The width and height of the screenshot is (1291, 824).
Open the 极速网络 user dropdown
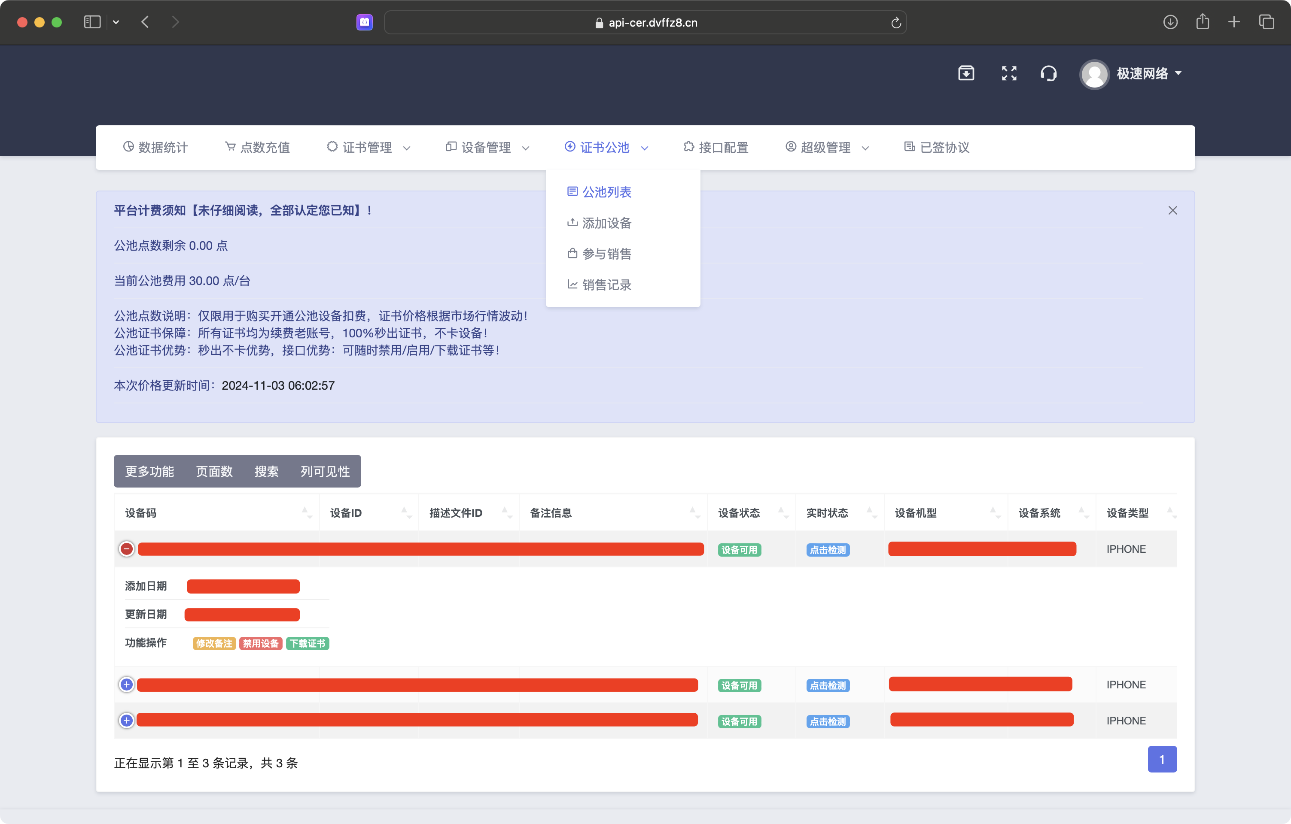(x=1149, y=73)
